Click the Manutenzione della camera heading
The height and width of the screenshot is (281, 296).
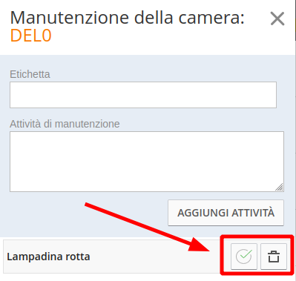(x=128, y=18)
